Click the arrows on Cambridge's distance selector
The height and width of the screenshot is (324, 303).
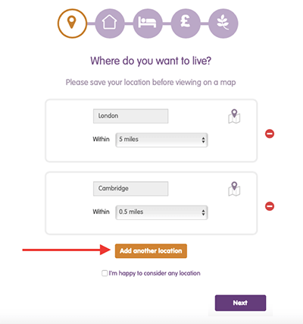203,212
